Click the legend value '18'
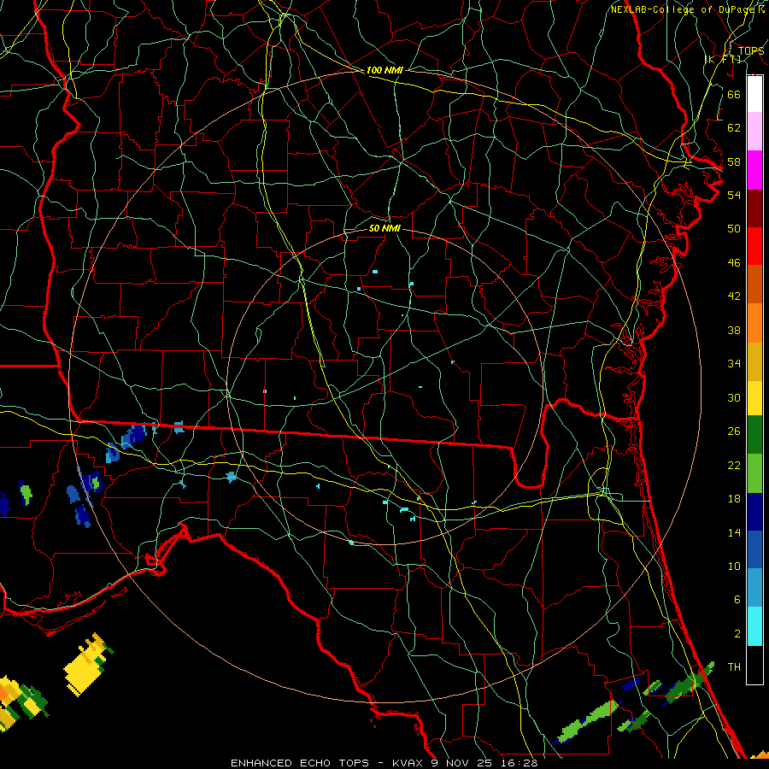 coord(734,499)
